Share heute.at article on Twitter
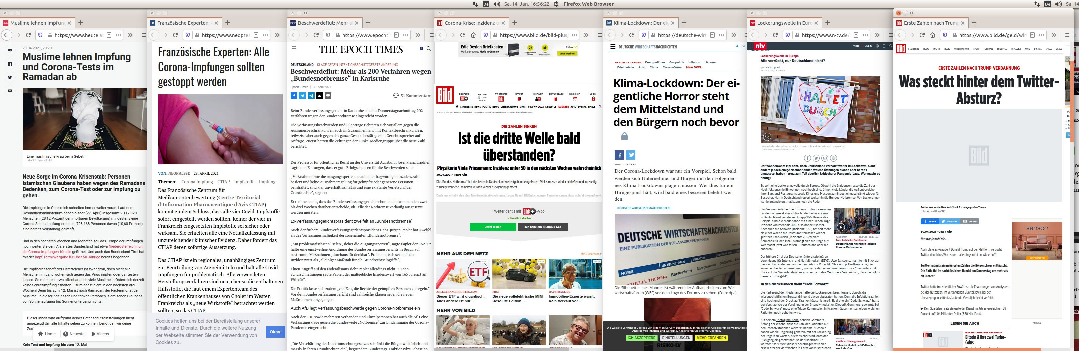This screenshot has width=1079, height=351. coord(10,77)
